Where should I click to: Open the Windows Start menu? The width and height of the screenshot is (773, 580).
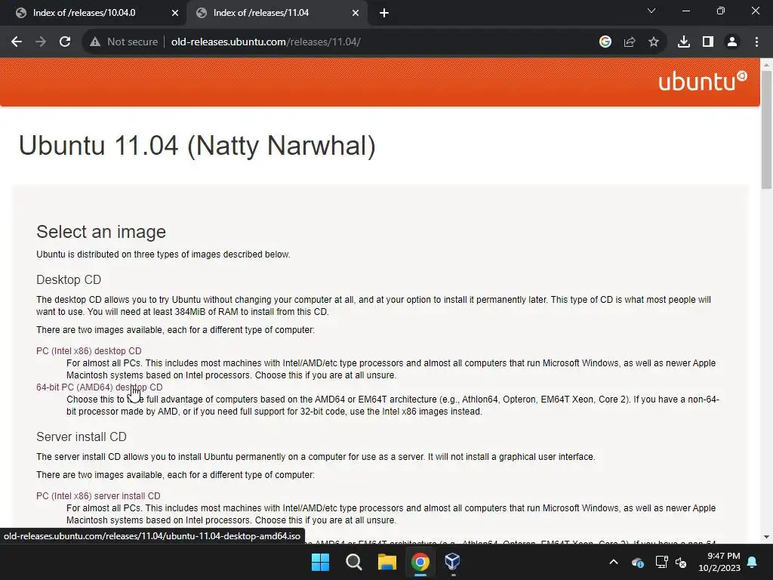(320, 562)
